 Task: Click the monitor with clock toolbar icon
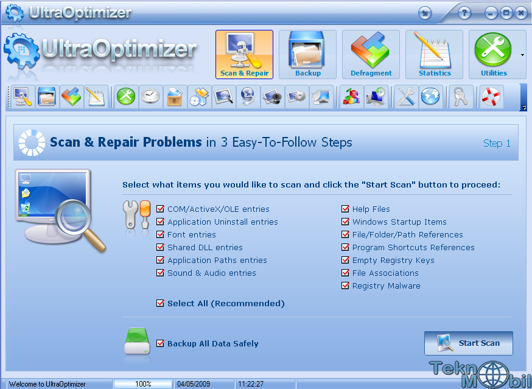point(376,97)
